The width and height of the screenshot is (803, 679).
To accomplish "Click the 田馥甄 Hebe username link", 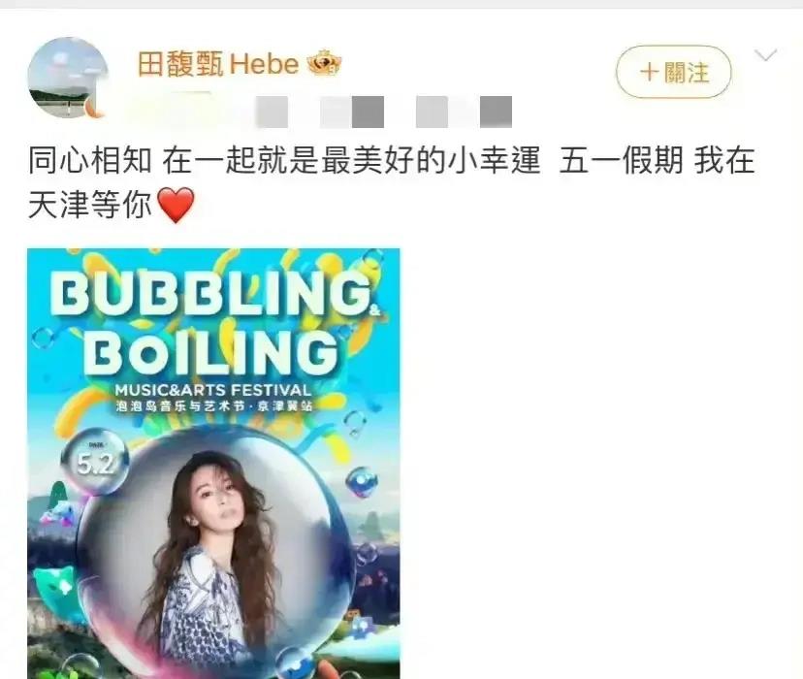I will pos(218,65).
